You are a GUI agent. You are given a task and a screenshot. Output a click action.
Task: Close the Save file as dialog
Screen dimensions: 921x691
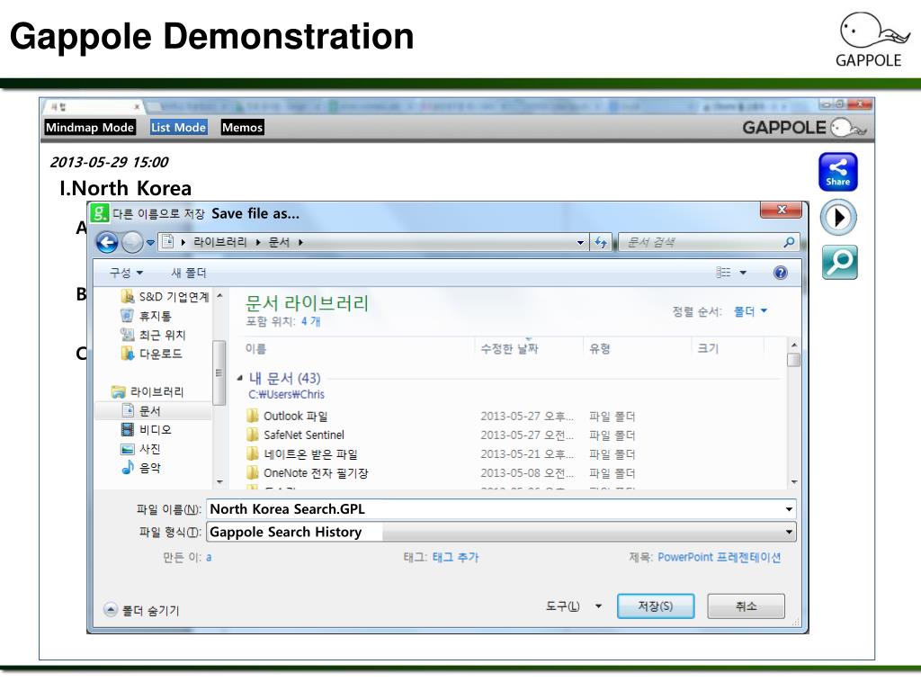[x=781, y=210]
